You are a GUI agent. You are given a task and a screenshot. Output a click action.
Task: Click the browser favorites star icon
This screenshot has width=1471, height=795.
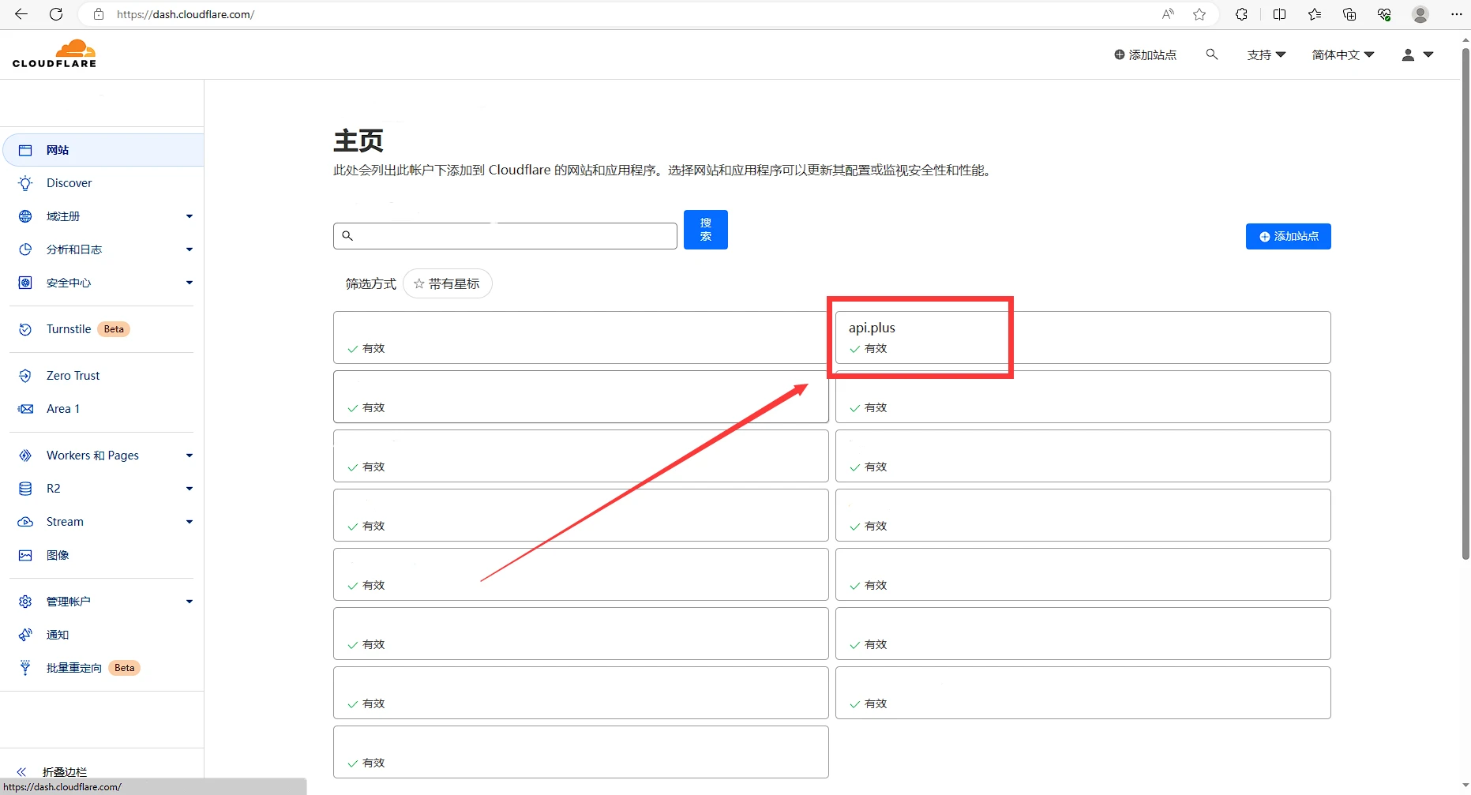(1199, 14)
